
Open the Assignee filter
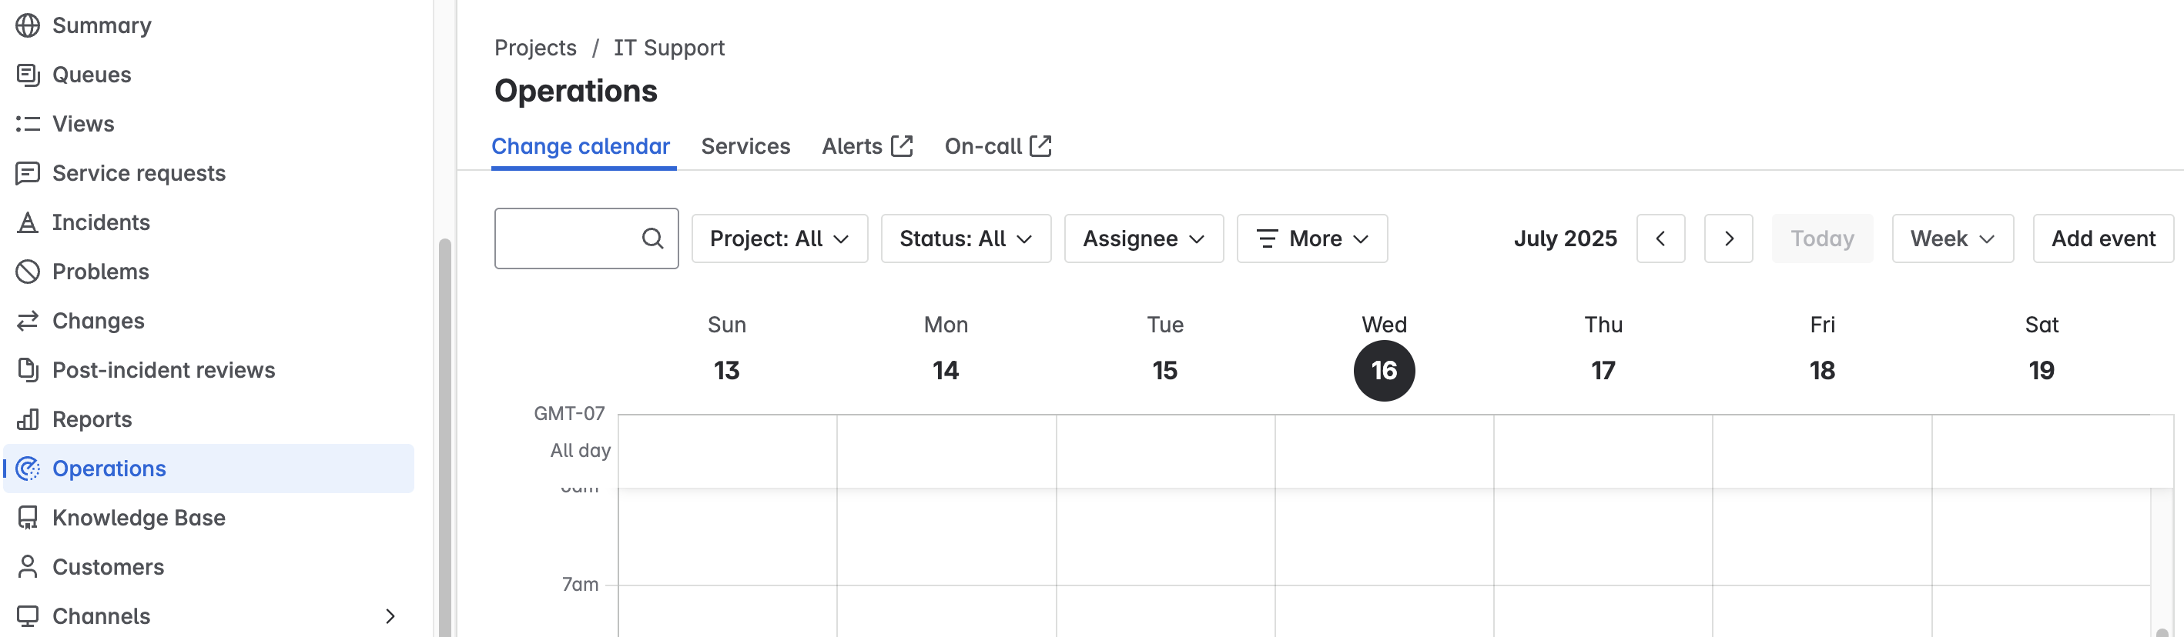(1143, 238)
